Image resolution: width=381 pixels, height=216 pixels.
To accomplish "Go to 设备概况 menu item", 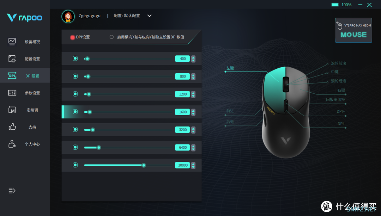I will [32, 42].
